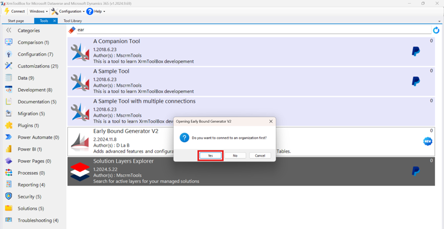Click the refresh icon beside the search box
This screenshot has width=444, height=229.
point(436,30)
